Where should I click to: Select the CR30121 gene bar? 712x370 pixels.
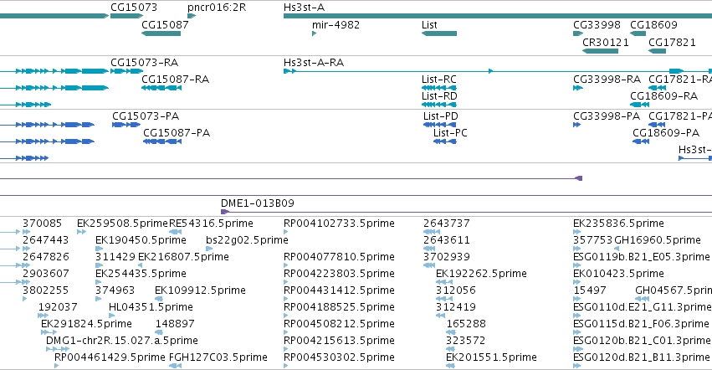pyautogui.click(x=600, y=51)
